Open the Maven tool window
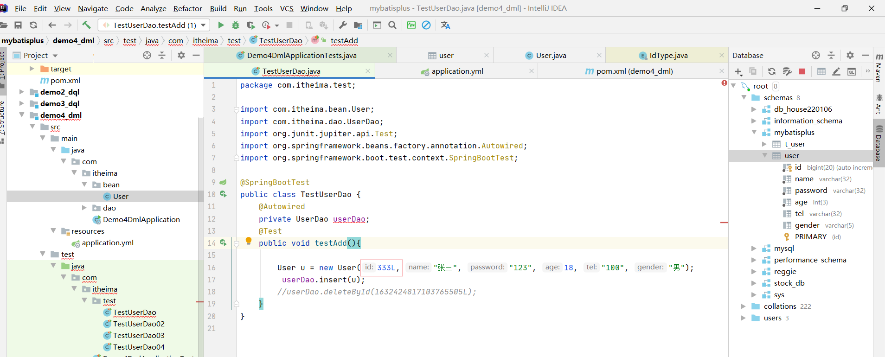This screenshot has width=885, height=357. [x=879, y=67]
